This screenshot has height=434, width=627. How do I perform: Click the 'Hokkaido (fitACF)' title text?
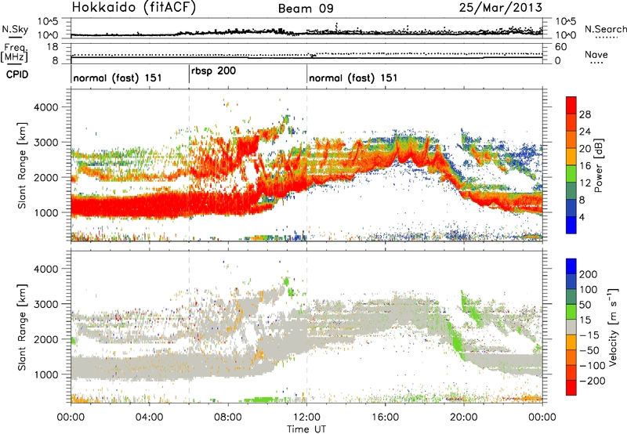point(134,8)
